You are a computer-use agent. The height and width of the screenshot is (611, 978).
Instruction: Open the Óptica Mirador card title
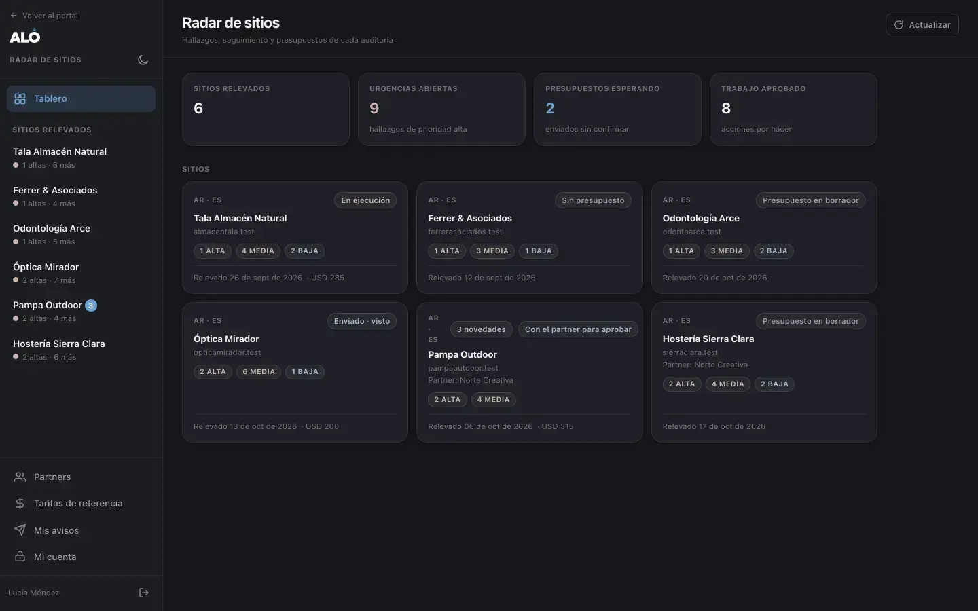click(226, 339)
